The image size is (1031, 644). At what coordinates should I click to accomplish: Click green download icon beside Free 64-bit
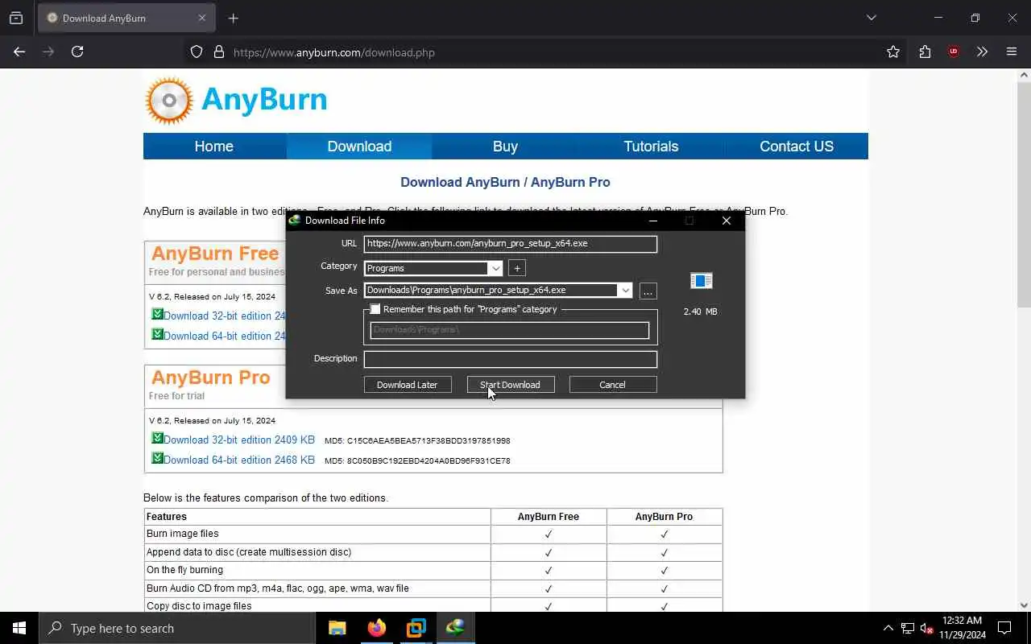click(x=157, y=334)
